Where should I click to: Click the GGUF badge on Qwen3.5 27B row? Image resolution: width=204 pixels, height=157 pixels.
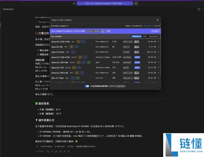[137, 68]
